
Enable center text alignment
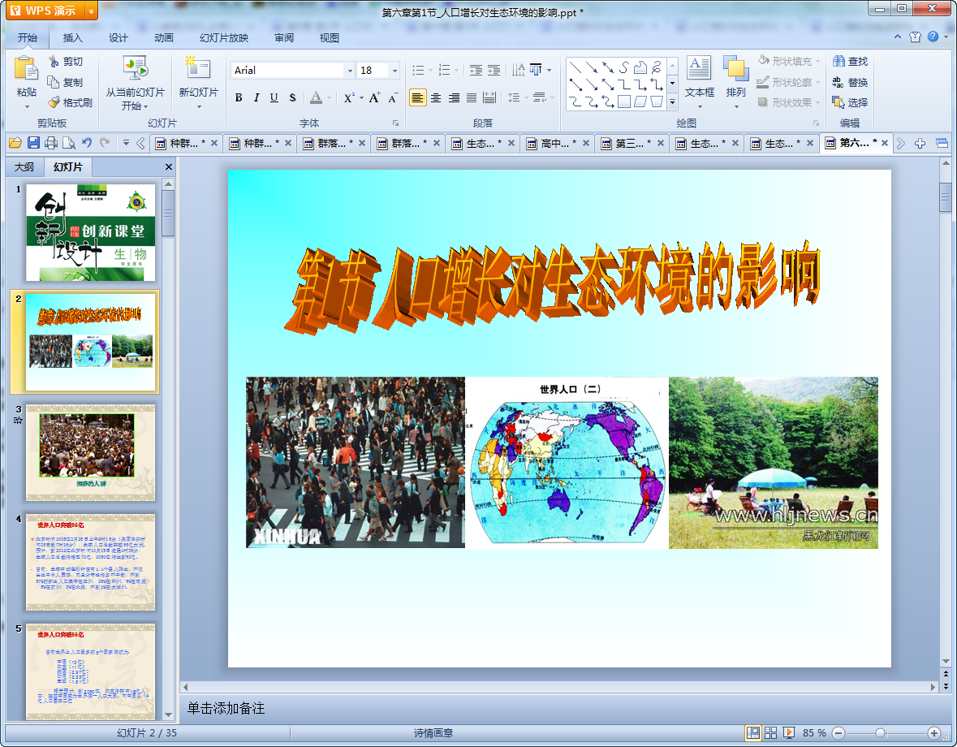point(436,97)
